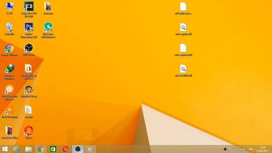Select the folder icon beside Internet Download Manager
Viewport: 272px width, 153px height.
28,68
